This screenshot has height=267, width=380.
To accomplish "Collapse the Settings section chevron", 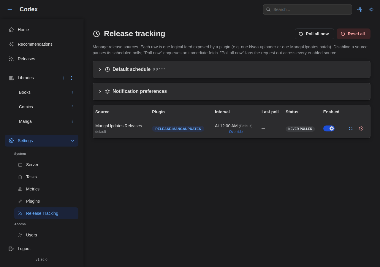I will pyautogui.click(x=72, y=141).
